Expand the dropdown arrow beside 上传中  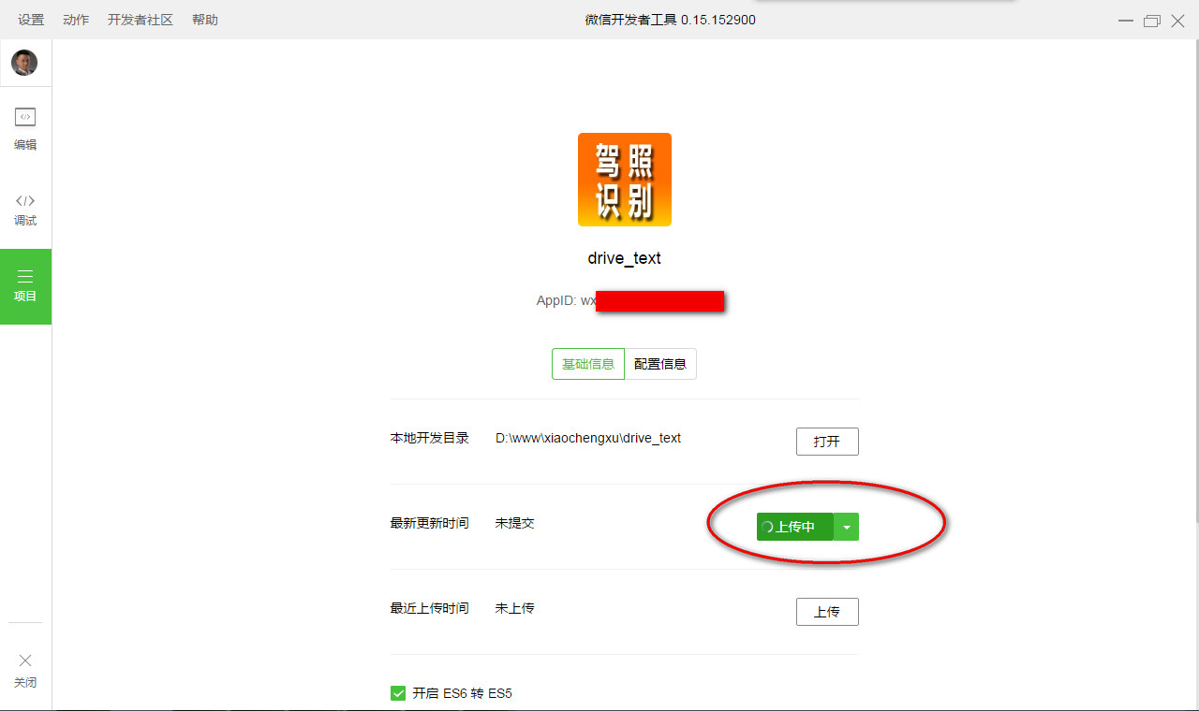pos(847,527)
